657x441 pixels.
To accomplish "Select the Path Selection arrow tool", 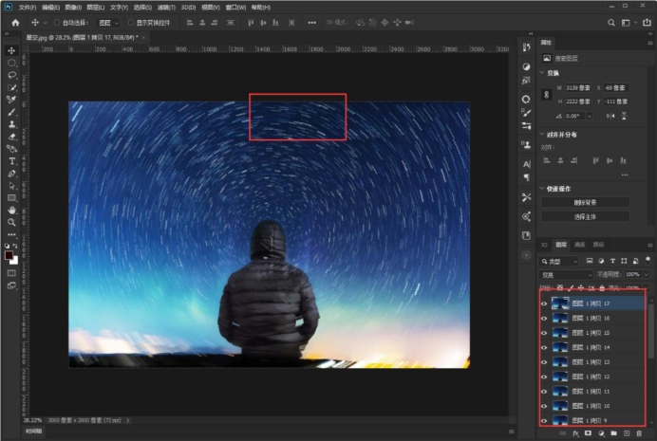I will pos(11,185).
